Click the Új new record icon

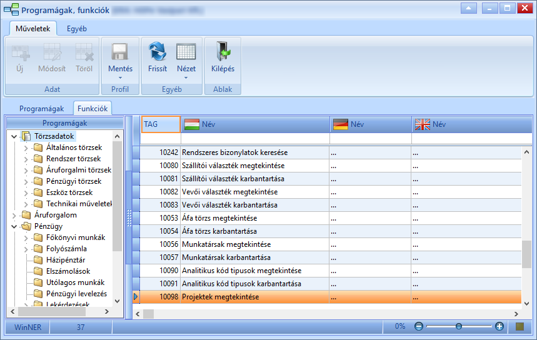(20, 52)
